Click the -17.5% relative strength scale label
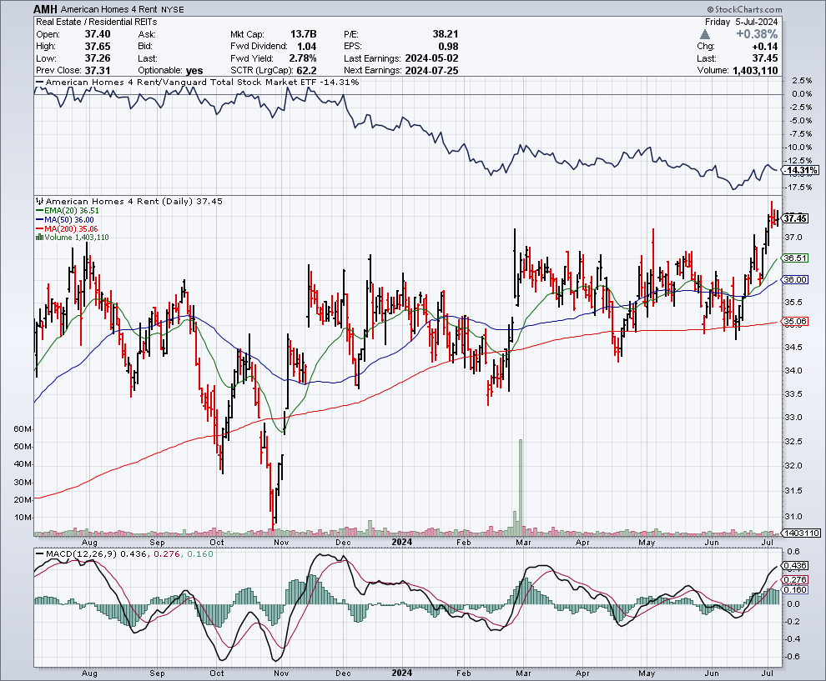This screenshot has height=681, width=826. [798, 187]
